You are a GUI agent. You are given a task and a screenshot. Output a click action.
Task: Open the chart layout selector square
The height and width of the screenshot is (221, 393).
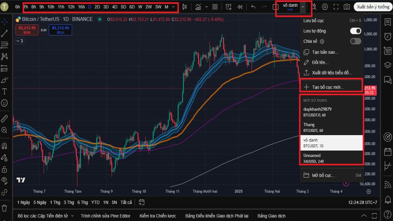(x=276, y=7)
